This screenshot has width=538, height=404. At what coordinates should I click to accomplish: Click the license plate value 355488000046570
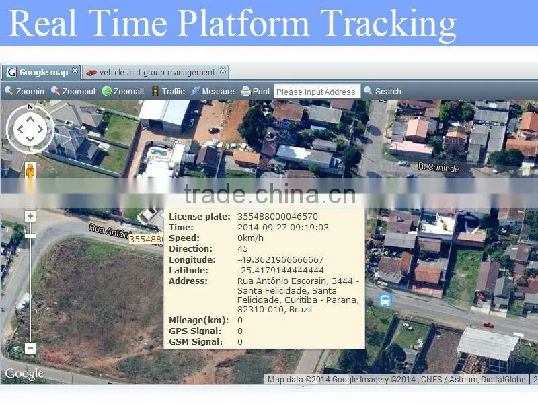tap(278, 216)
